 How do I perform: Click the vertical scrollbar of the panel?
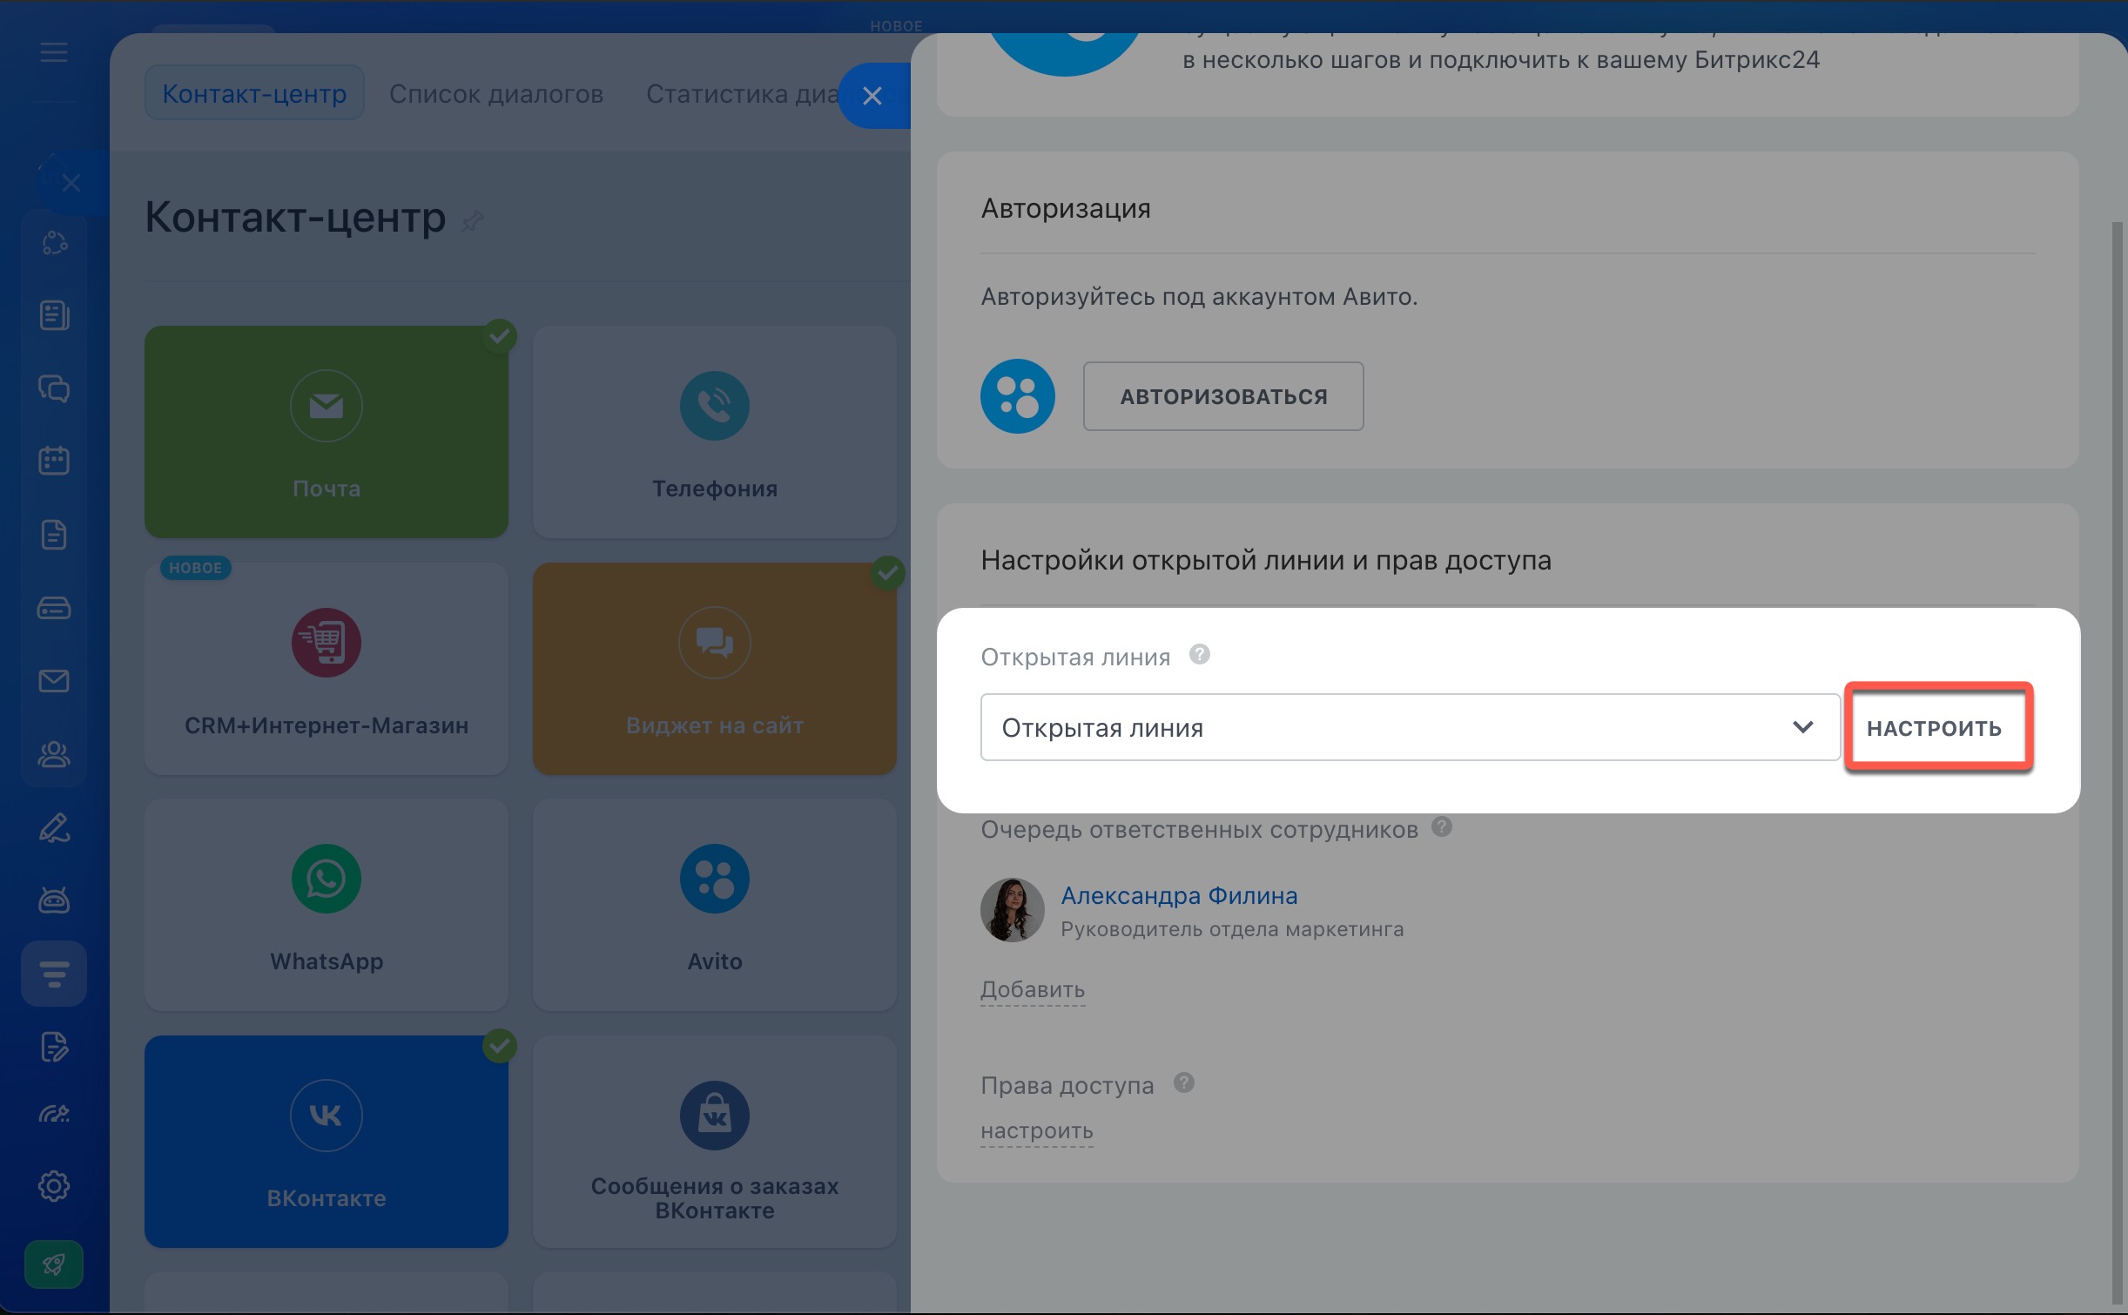2118,762
